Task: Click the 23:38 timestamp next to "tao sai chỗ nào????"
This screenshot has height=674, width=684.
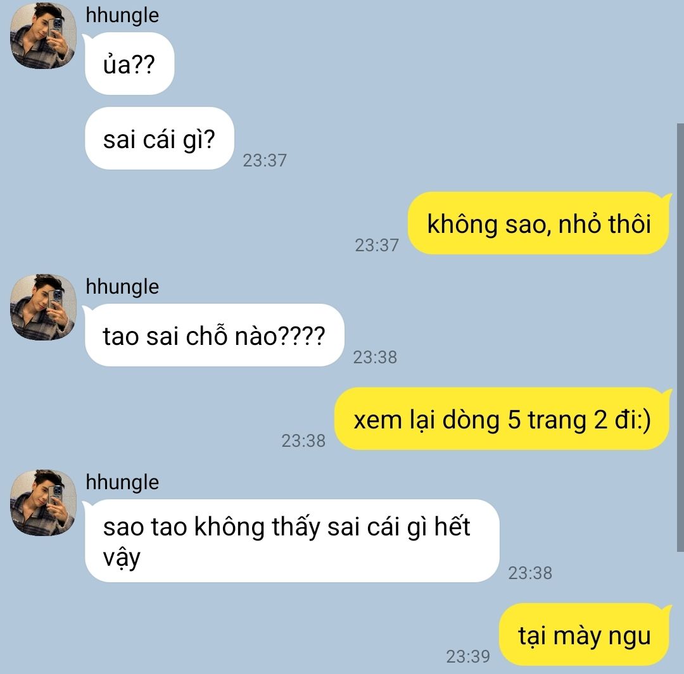Action: coord(375,357)
